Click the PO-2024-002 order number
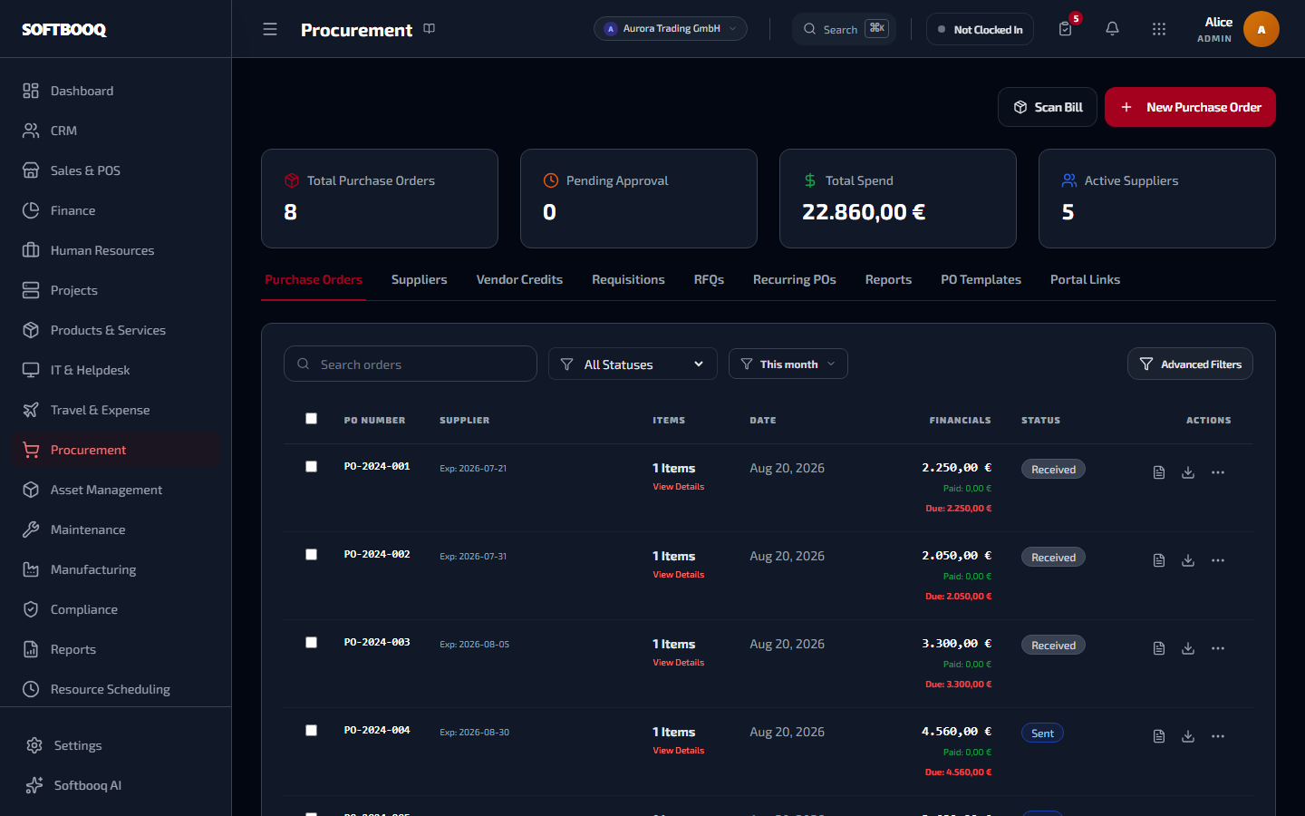The height and width of the screenshot is (816, 1305). coord(377,554)
